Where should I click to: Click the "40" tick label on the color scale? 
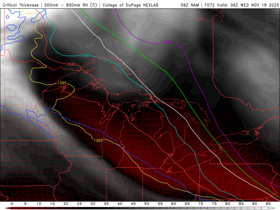click(120, 204)
